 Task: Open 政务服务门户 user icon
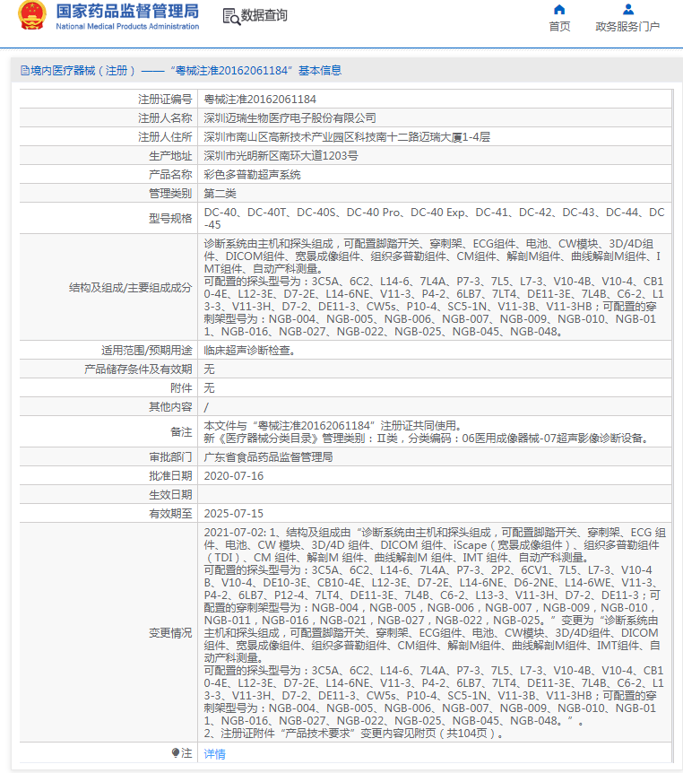(627, 10)
